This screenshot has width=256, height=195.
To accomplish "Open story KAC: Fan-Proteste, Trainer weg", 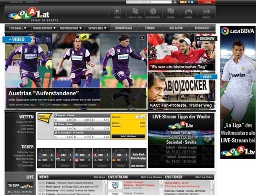I will [181, 105].
